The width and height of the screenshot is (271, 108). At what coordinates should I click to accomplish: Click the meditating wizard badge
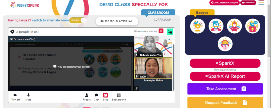234,26
